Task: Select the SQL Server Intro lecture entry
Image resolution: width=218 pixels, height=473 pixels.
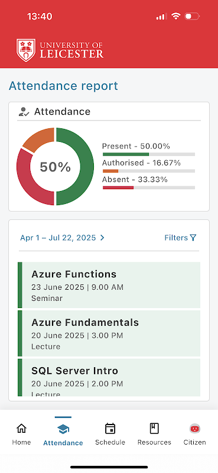Action: [x=109, y=377]
